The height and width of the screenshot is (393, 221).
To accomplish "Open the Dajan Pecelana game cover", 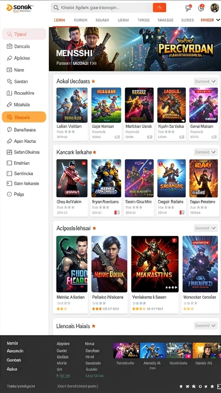I will [x=203, y=178].
